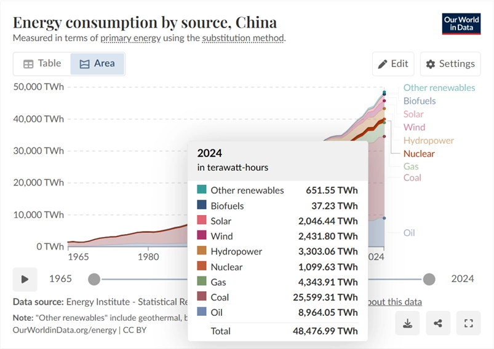Click the Coal color swatch in tooltip

coord(202,296)
